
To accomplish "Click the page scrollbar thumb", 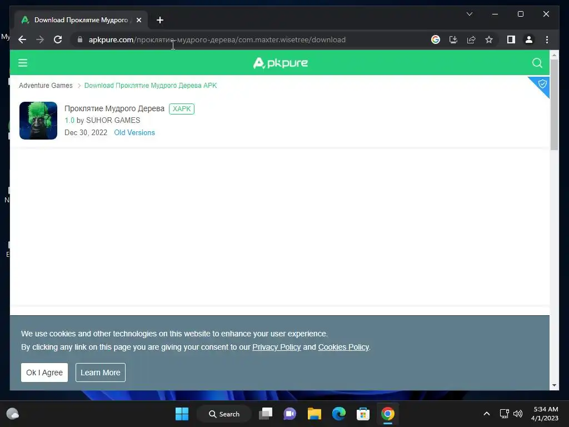I will [x=554, y=105].
